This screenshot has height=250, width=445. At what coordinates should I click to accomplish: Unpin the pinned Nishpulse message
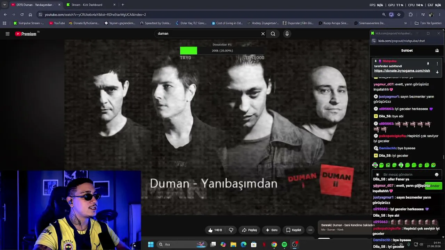428,64
